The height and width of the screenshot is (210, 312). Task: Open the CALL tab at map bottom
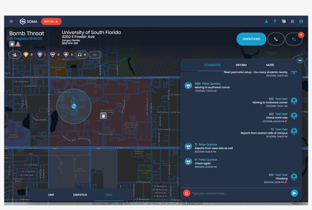(109, 195)
